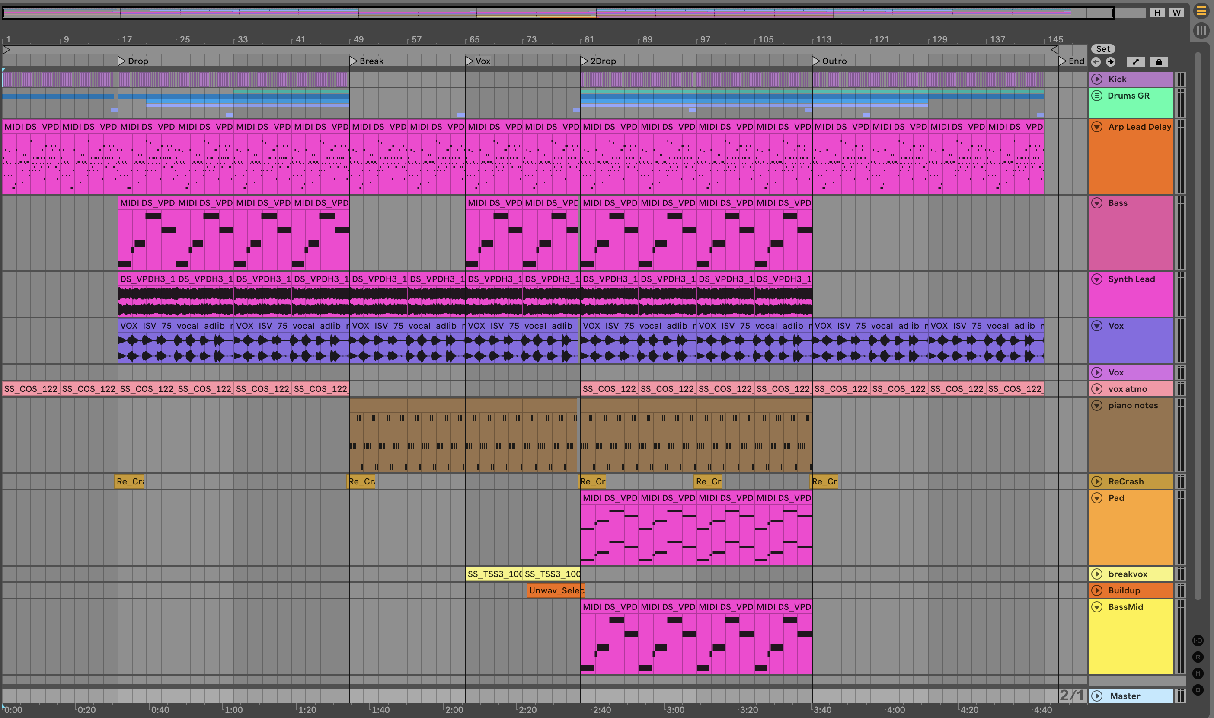Toggle the Mixer (M) section visibility

click(1198, 673)
